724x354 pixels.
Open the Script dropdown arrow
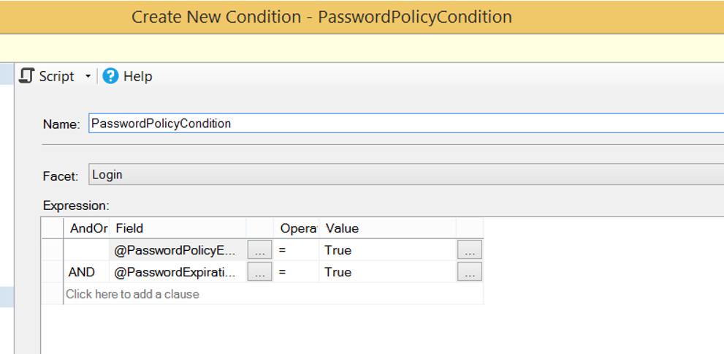[88, 76]
